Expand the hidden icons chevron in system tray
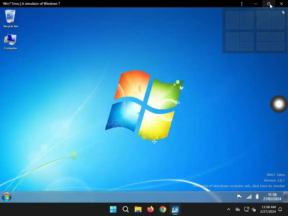288x216 pixels. (229, 209)
